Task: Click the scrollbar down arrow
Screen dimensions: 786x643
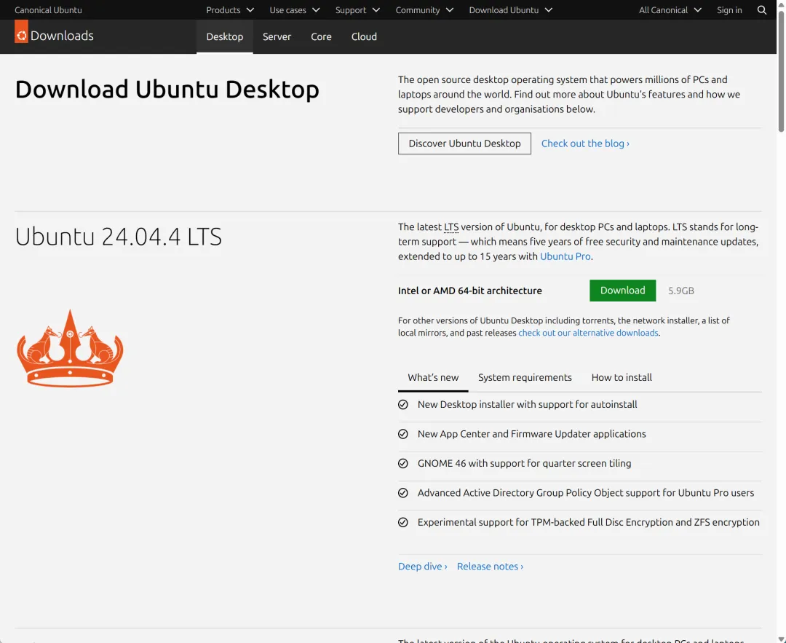Action: [x=781, y=639]
